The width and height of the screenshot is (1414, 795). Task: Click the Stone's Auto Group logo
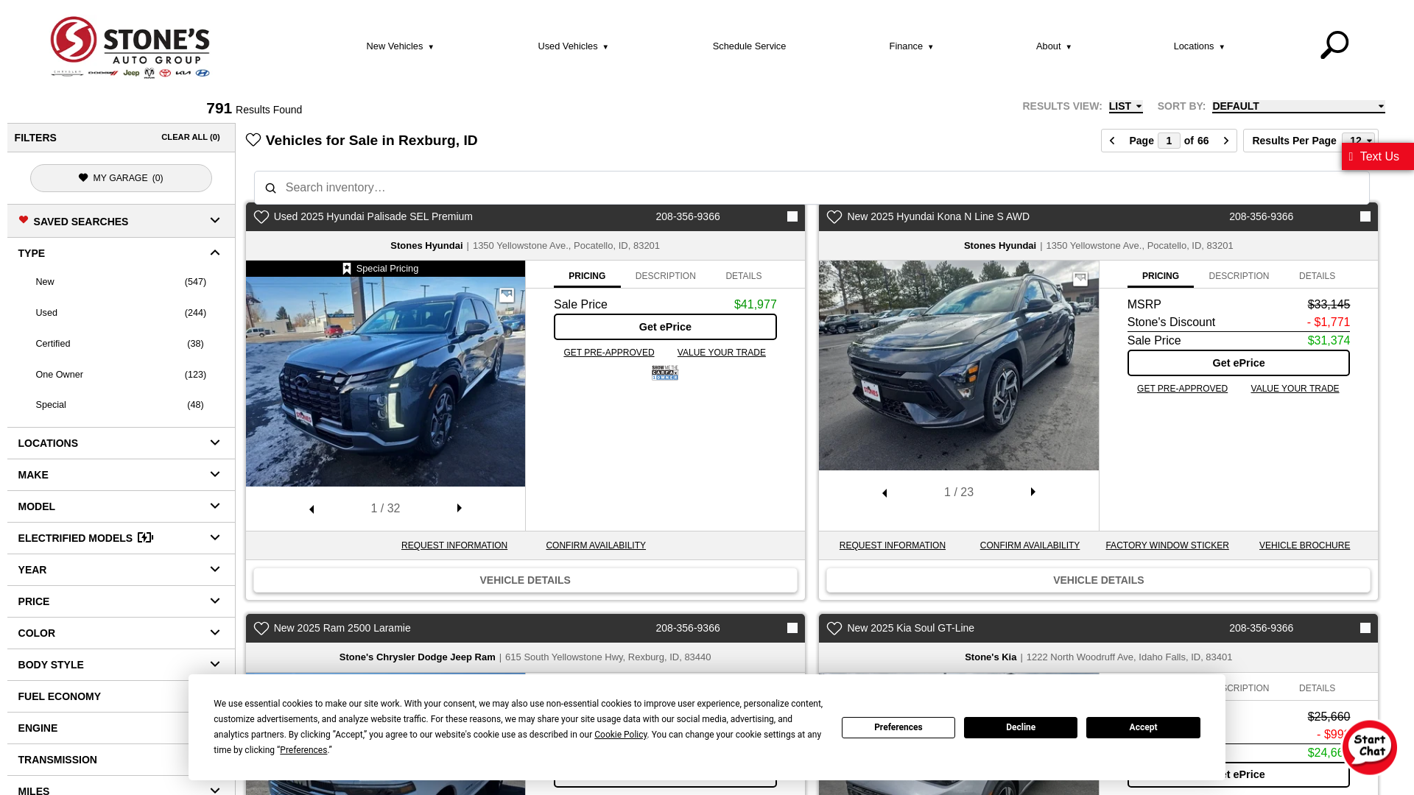pyautogui.click(x=130, y=47)
